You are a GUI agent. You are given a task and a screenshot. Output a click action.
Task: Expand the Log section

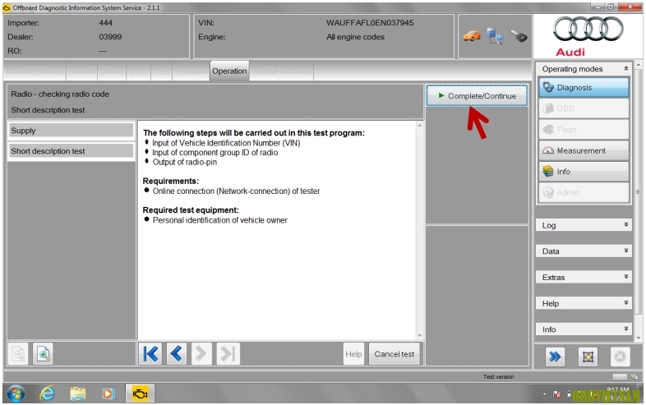pos(584,225)
